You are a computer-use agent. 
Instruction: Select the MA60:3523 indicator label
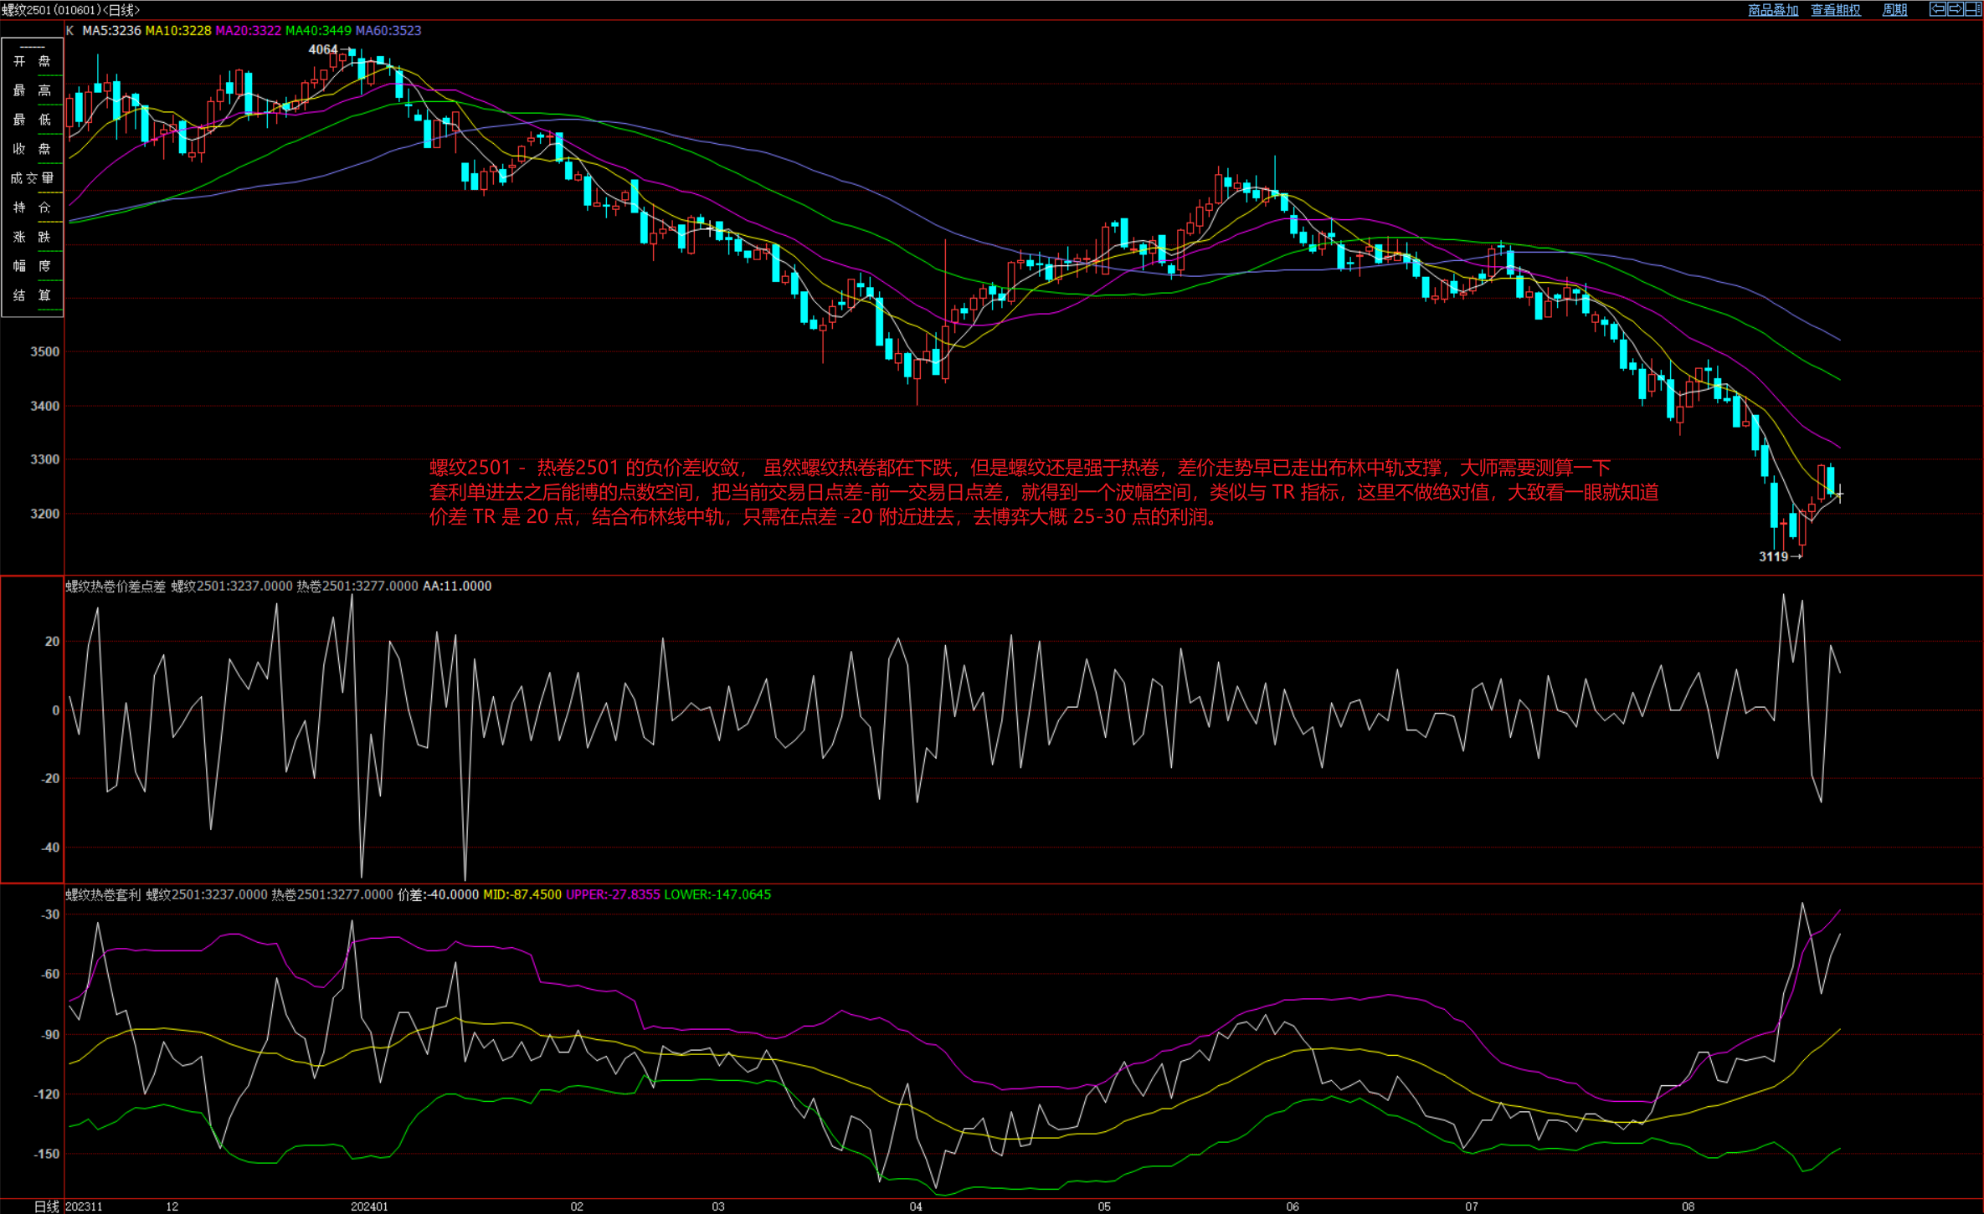click(x=388, y=30)
